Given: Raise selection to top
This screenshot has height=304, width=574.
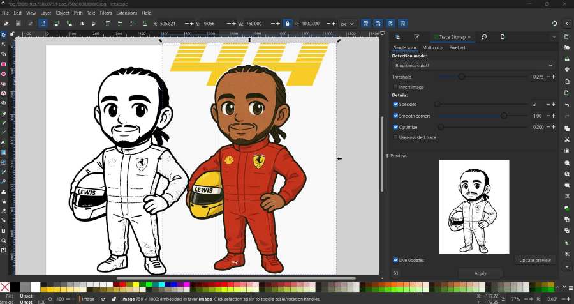Looking at the screenshot, I should (108, 24).
